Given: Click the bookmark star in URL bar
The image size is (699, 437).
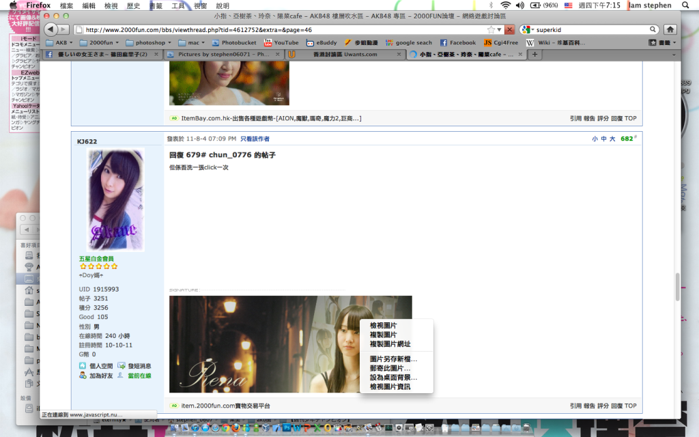Looking at the screenshot, I should pyautogui.click(x=491, y=29).
